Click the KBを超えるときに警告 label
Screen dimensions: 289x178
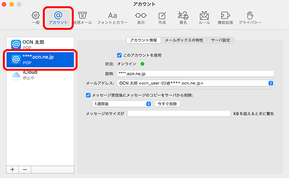pyautogui.click(x=254, y=114)
